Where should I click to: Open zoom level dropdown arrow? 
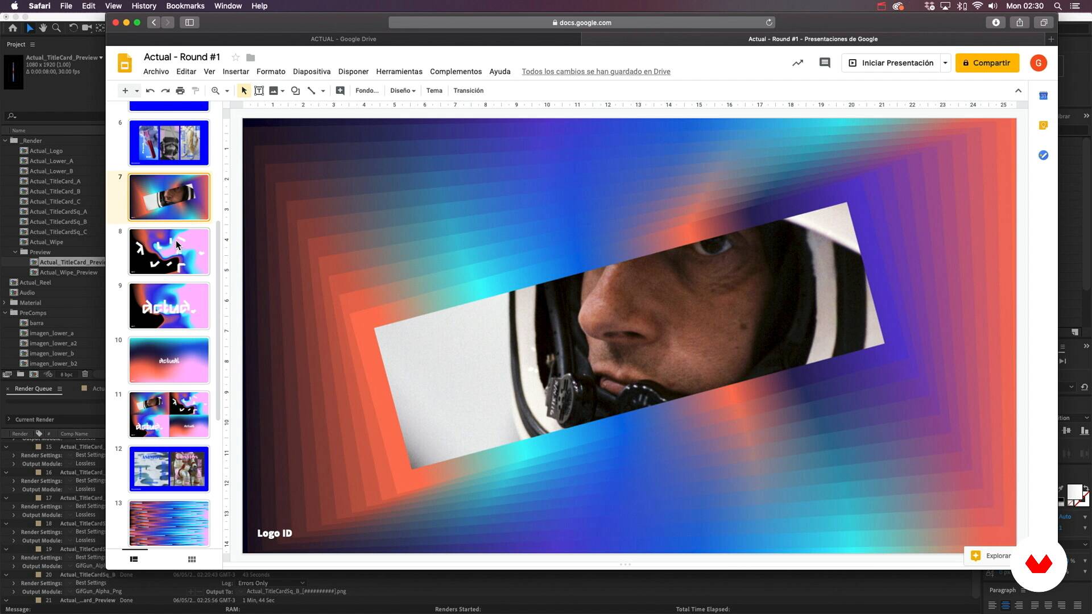[227, 91]
